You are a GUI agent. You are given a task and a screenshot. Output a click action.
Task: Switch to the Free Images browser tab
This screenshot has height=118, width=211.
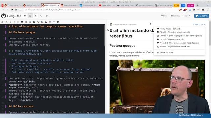pos(88,5)
